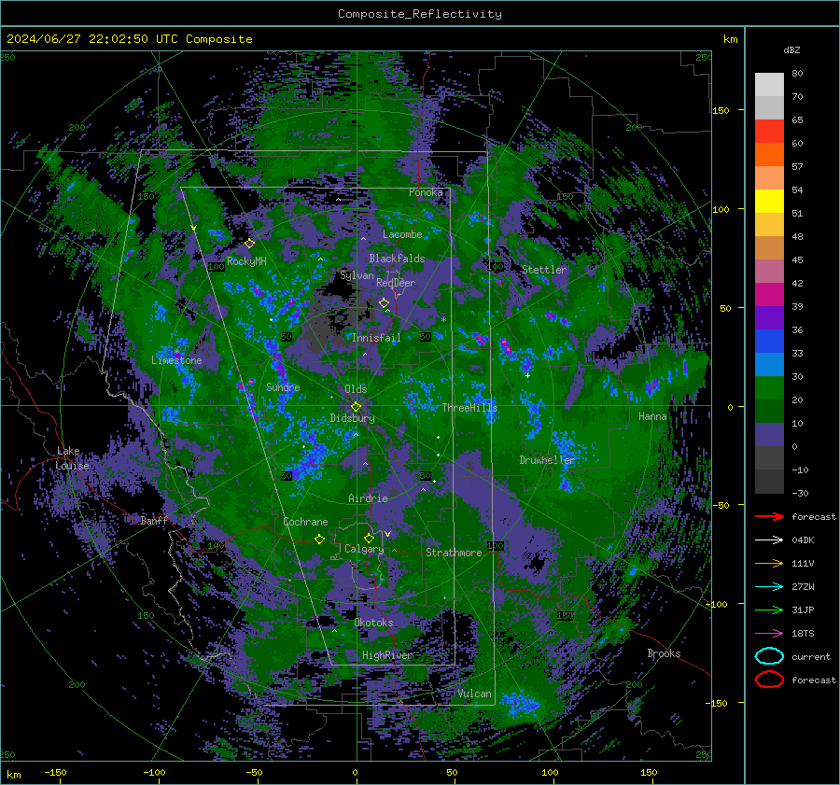Click 04DK text in the legend
The image size is (840, 785).
[x=803, y=540]
